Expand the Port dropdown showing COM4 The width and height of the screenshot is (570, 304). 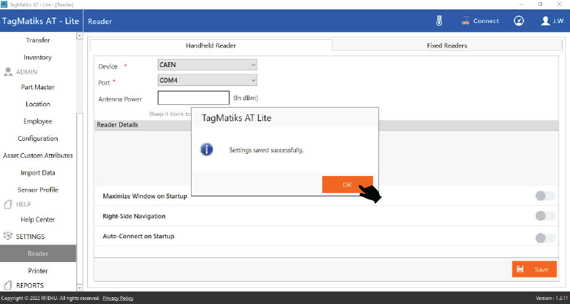206,80
